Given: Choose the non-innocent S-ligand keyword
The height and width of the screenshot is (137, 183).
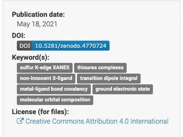Looking at the screenshot, I should coord(46,79).
